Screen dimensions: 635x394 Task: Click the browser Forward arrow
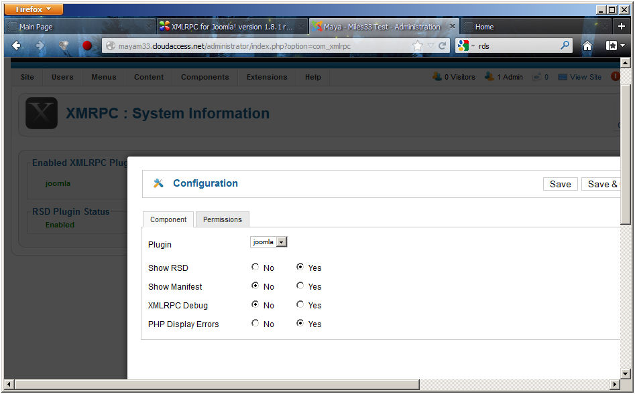click(x=40, y=45)
